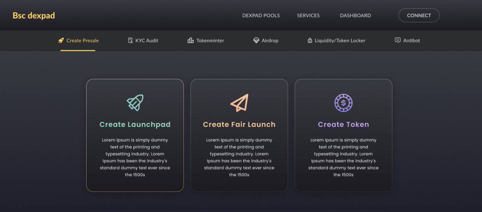Click the purple dollar coin icon
This screenshot has width=482, height=212.
pyautogui.click(x=343, y=103)
